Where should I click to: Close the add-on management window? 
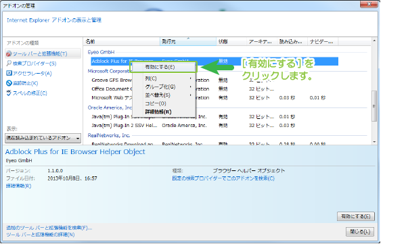point(369,4)
